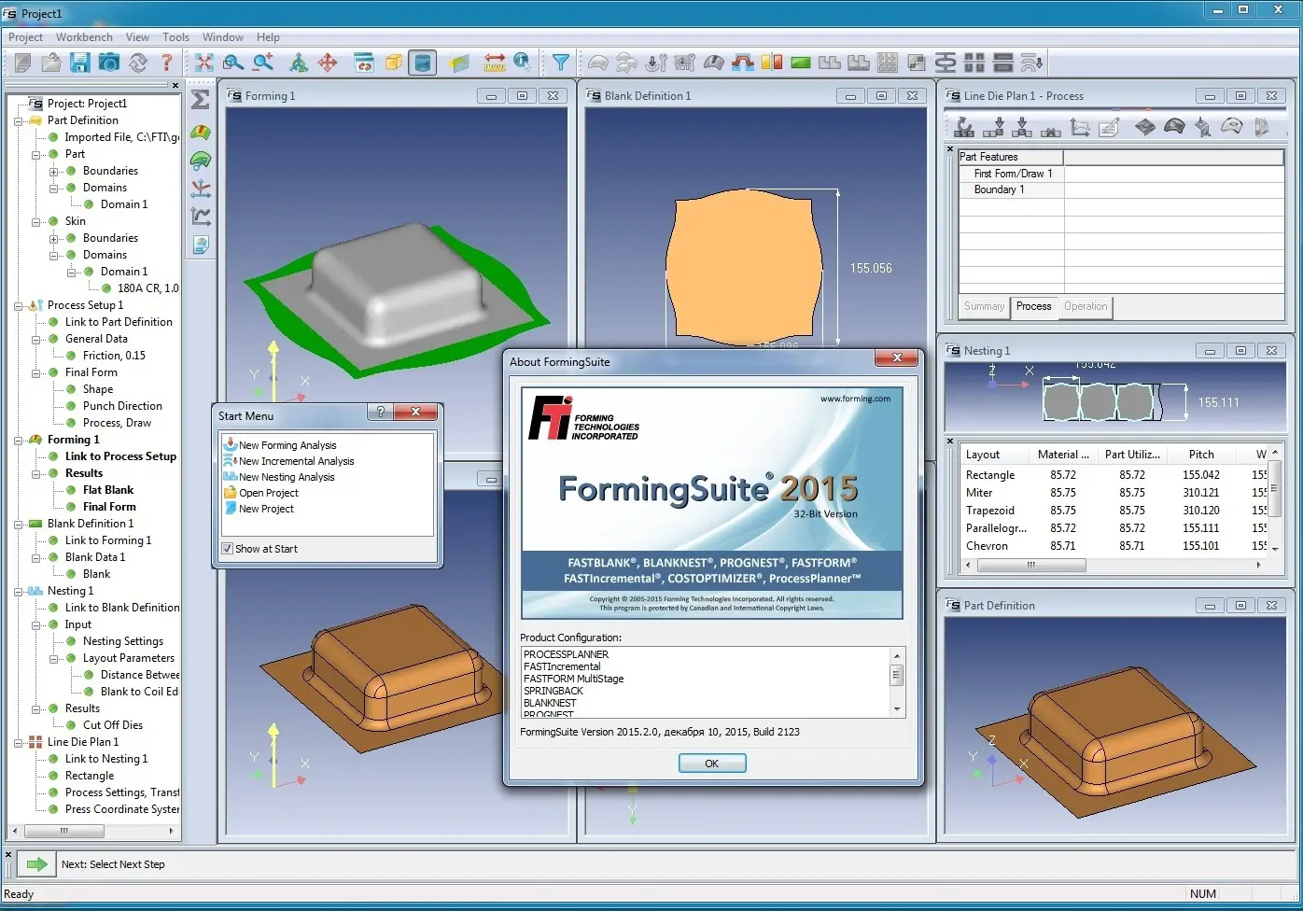1303x911 pixels.
Task: Collapse the Process Setup 1 node
Action: (x=19, y=305)
